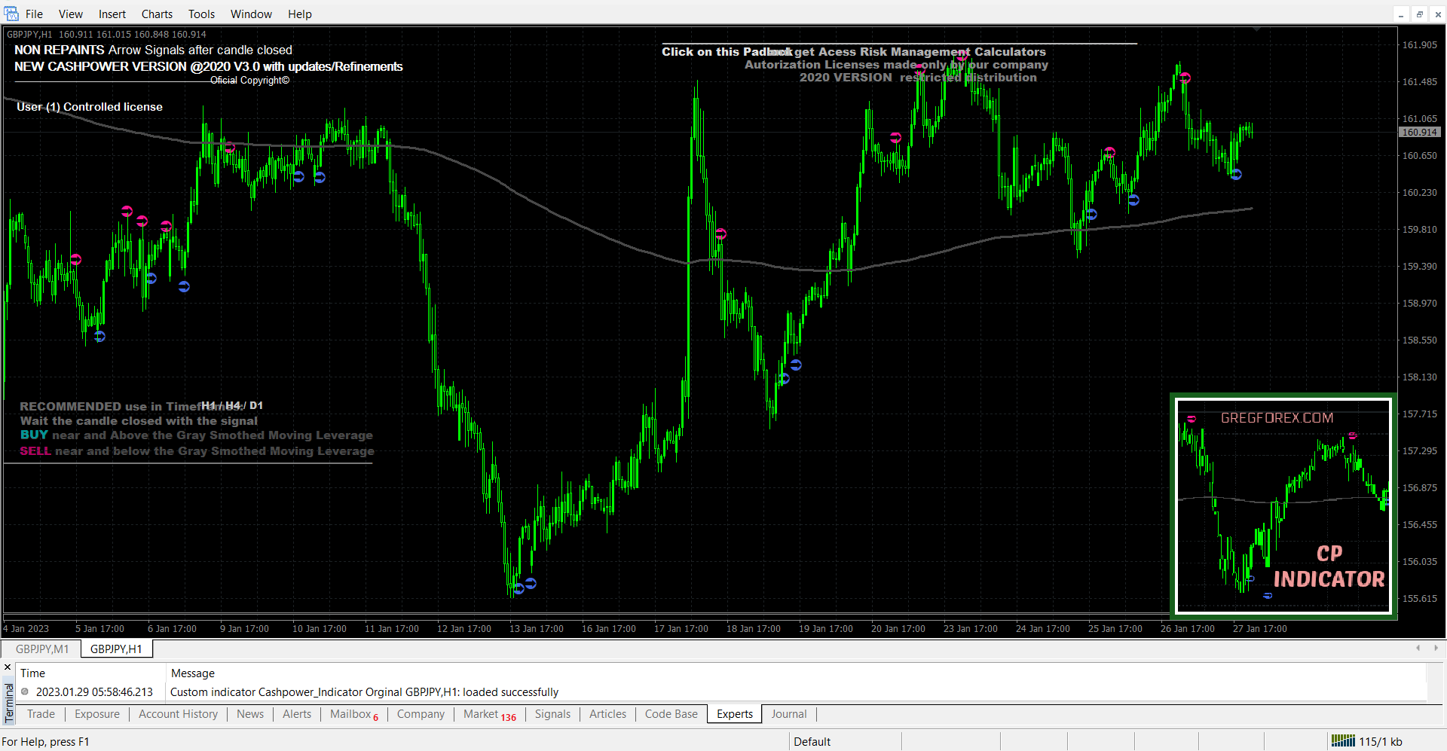Select the Account History tab
Image resolution: width=1447 pixels, height=751 pixels.
178,714
